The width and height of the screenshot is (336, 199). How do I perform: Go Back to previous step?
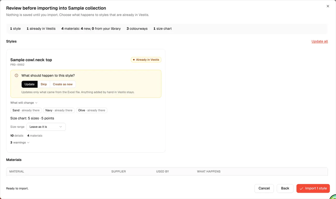pos(285,188)
